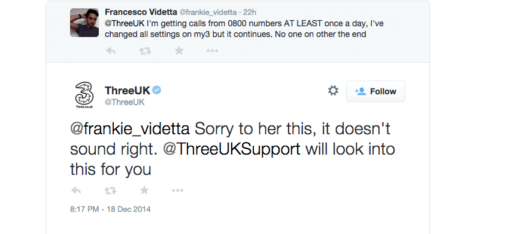Open the @frankie_videtta handle in header
The height and width of the screenshot is (234, 512).
pyautogui.click(x=208, y=13)
